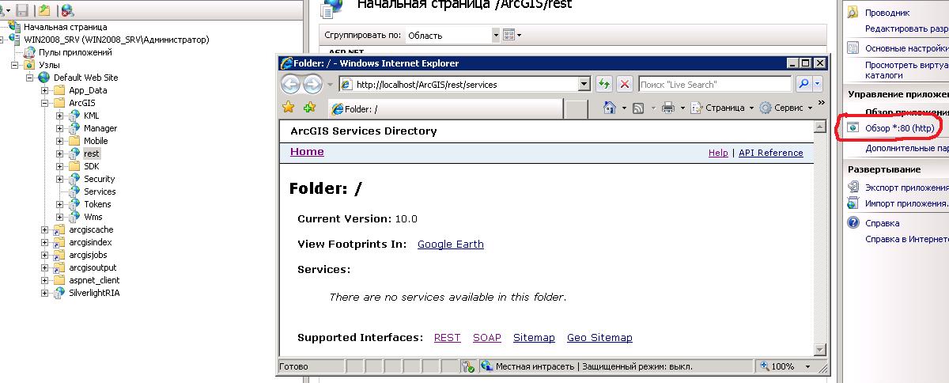The image size is (949, 383).
Task: Click the Help link
Action: (718, 153)
